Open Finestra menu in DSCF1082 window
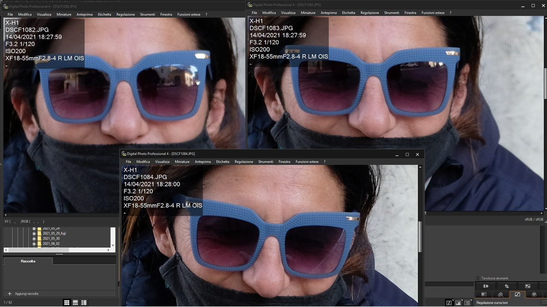 [x=166, y=14]
